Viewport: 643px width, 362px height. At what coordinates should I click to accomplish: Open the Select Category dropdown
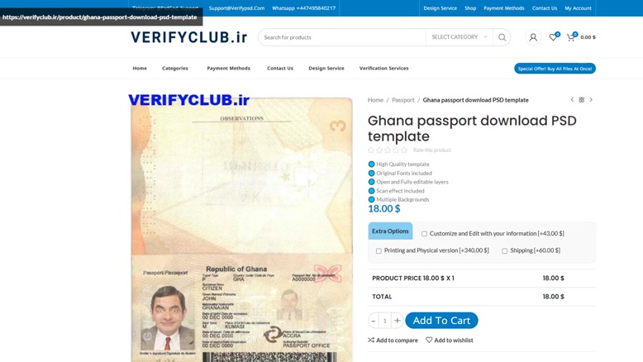click(x=460, y=37)
